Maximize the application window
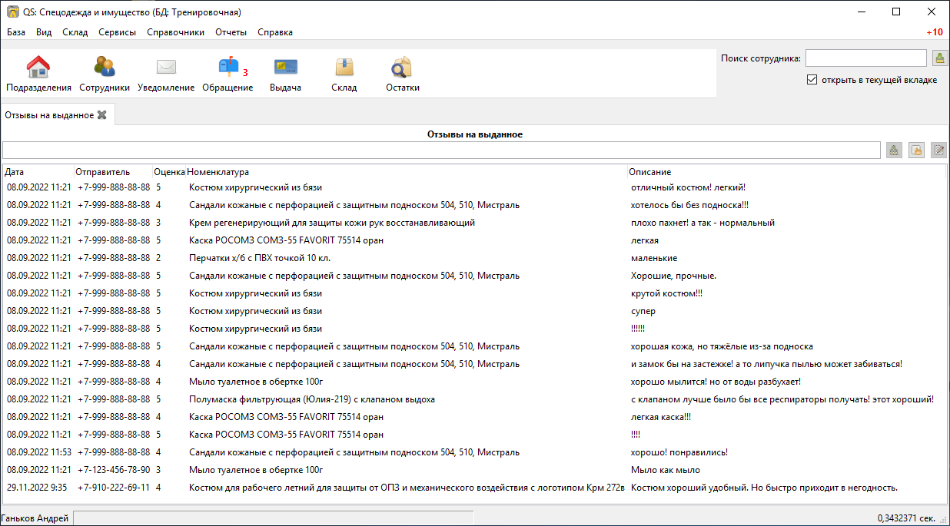Viewport: 950px width, 526px height. click(896, 12)
